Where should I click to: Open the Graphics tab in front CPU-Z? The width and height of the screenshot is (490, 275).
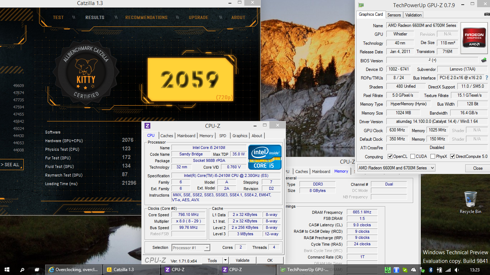click(240, 136)
